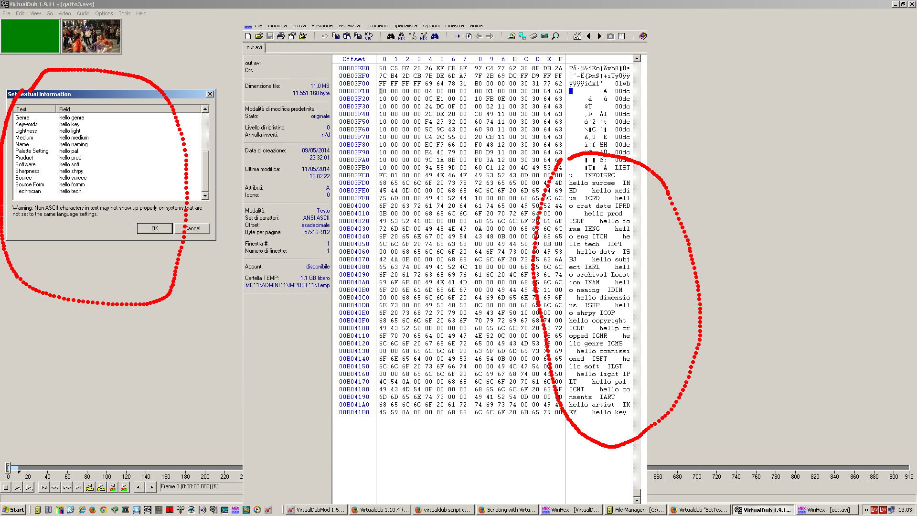Viewport: 917px width, 516px height.
Task: Click the Play input preview button
Action: coord(18,488)
